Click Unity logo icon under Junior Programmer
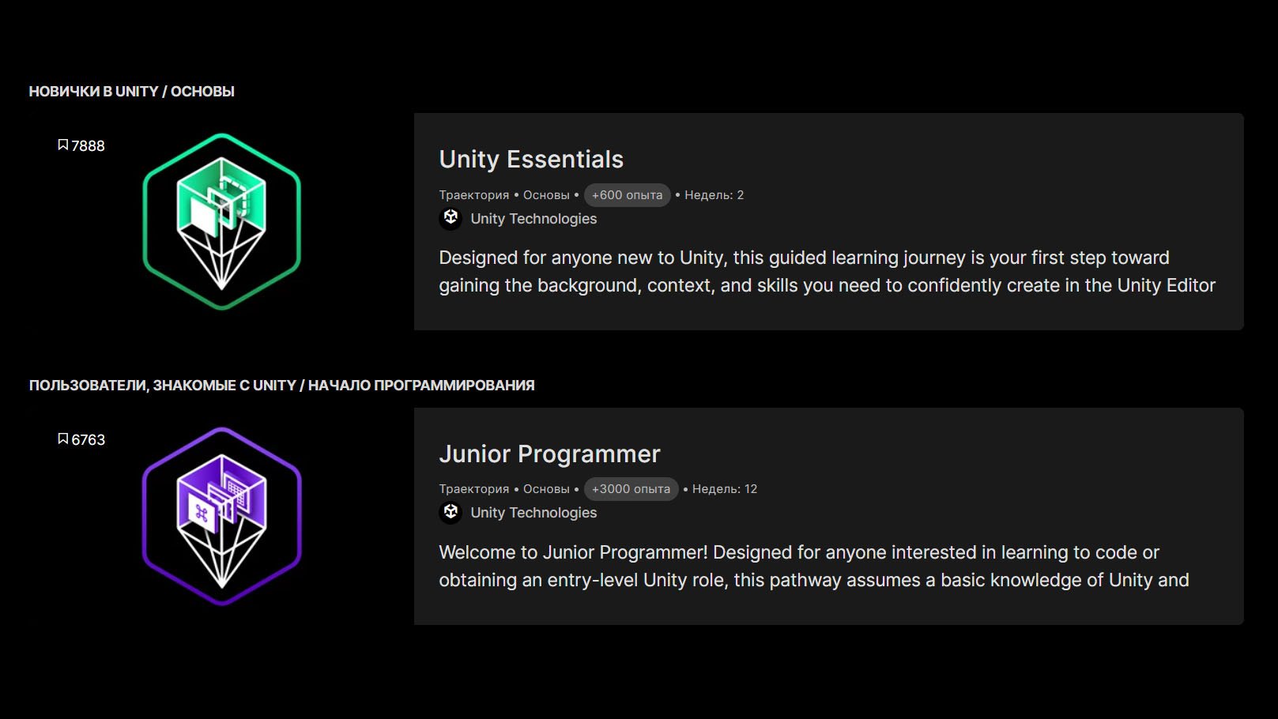This screenshot has width=1278, height=719. click(x=451, y=512)
